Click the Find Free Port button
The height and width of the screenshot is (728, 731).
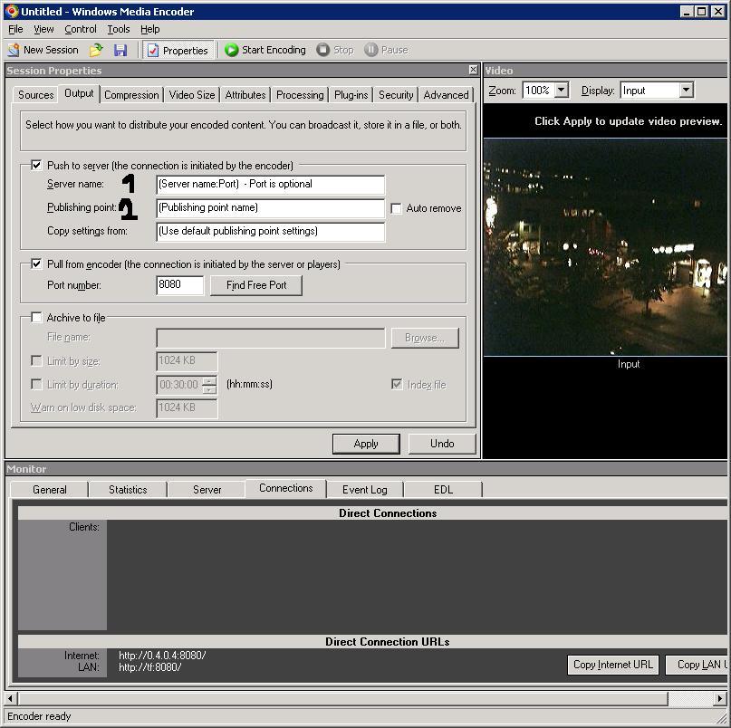(256, 285)
